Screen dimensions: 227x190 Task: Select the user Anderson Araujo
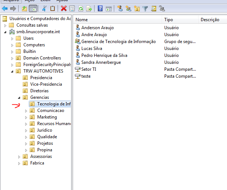point(97,28)
